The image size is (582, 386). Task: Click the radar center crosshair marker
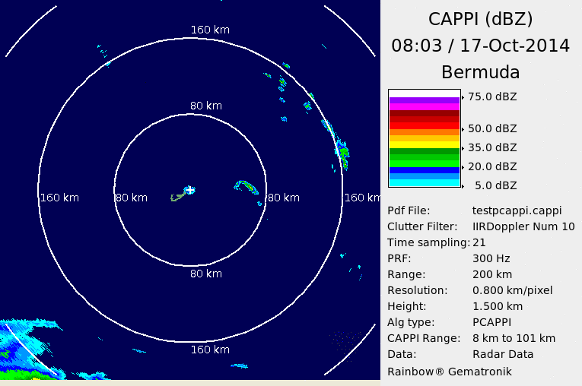pyautogui.click(x=190, y=190)
